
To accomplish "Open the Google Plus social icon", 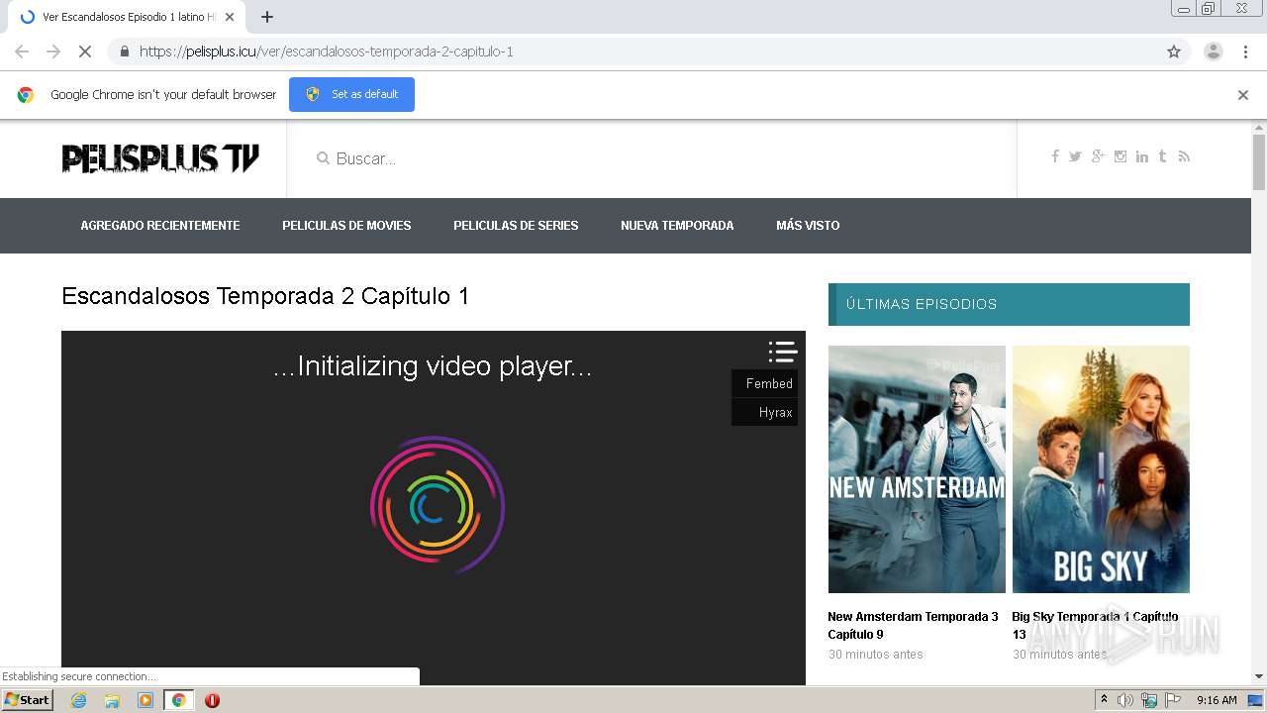I will [x=1098, y=156].
